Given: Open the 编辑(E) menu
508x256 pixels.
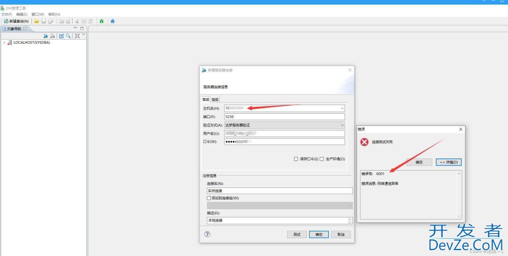Looking at the screenshot, I should point(22,14).
